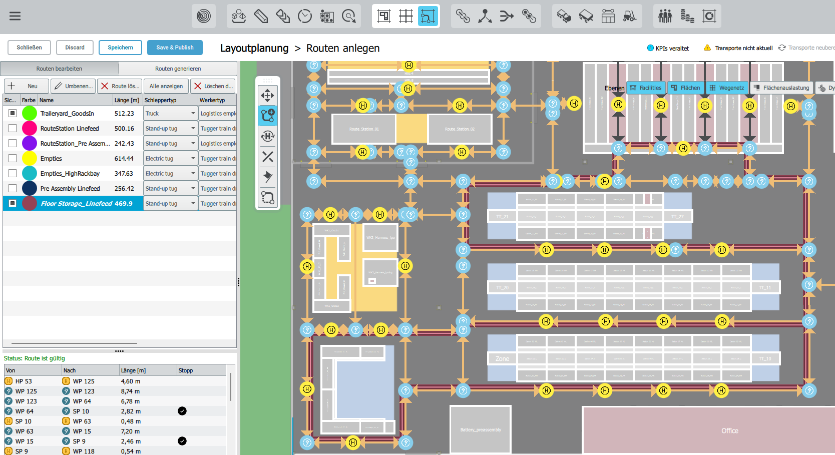835x455 pixels.
Task: Select the move/pan tool in floating toolbar
Action: click(268, 95)
